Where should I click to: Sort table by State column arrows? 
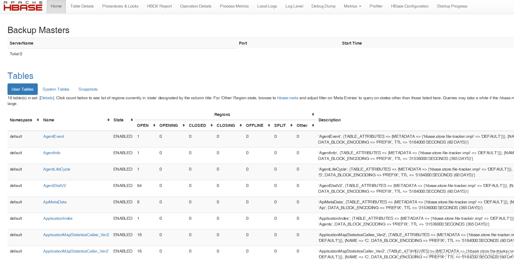coord(132,120)
